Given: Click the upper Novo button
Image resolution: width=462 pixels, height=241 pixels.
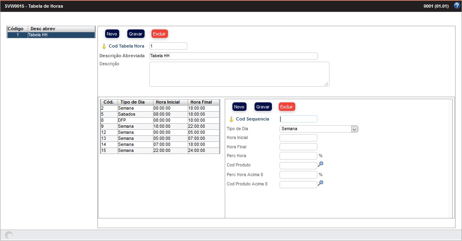Looking at the screenshot, I should coord(112,34).
